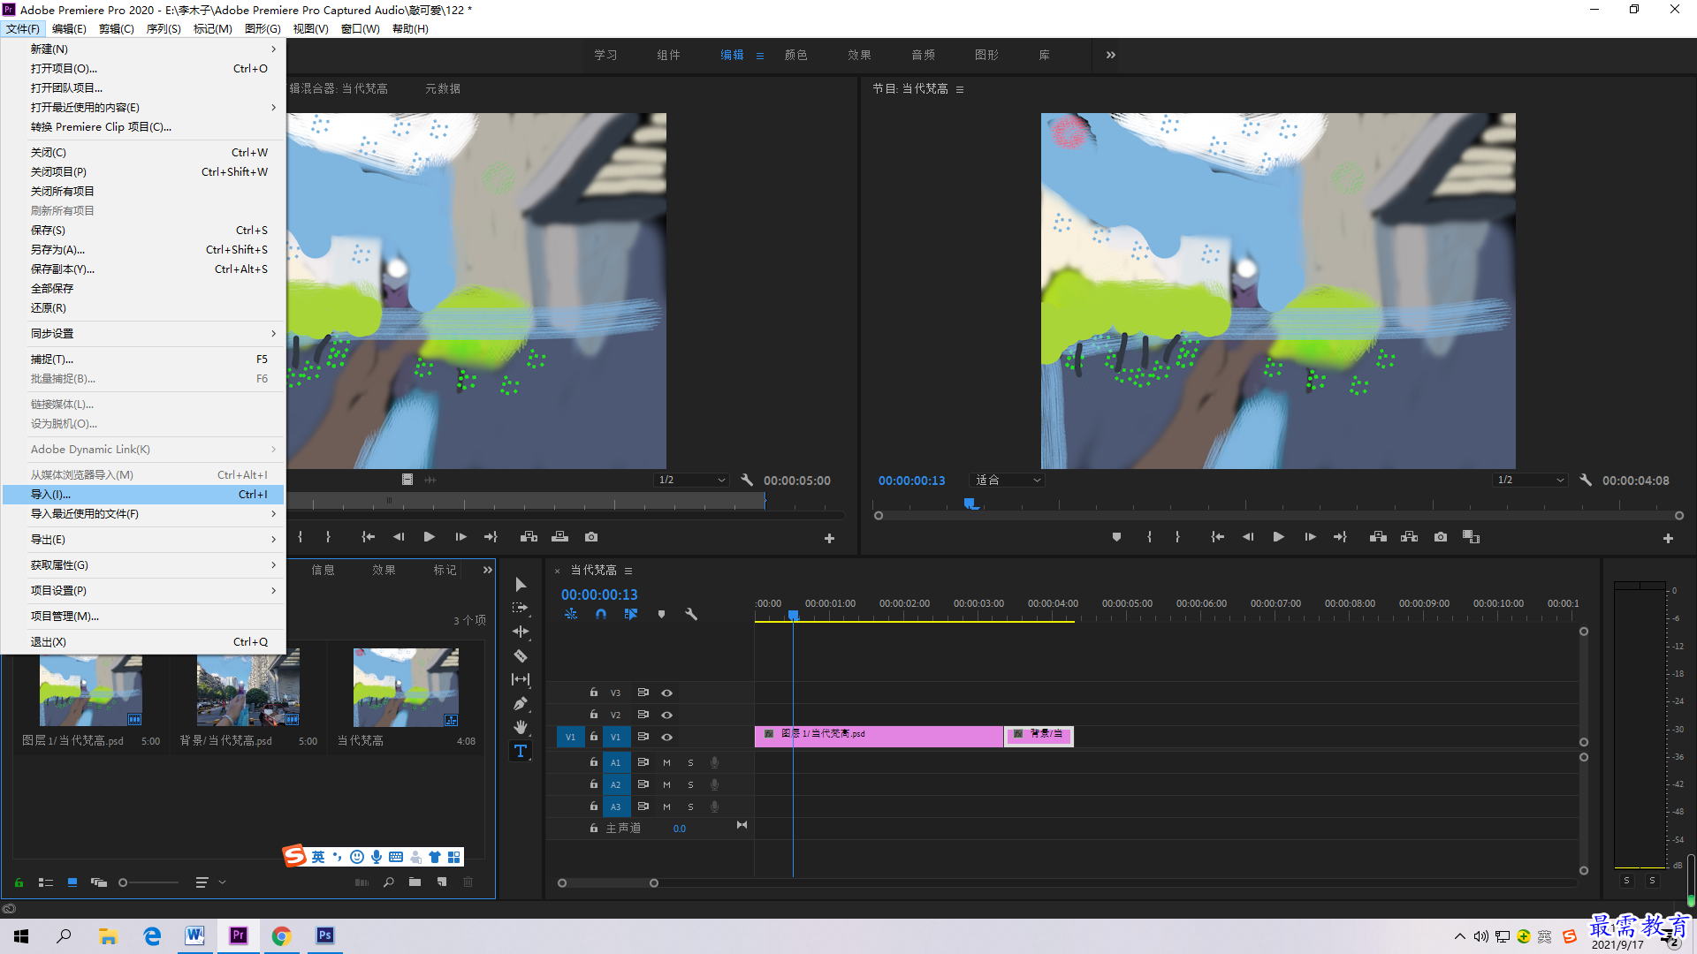
Task: Expand Open Recent submenu
Action: [x=273, y=108]
